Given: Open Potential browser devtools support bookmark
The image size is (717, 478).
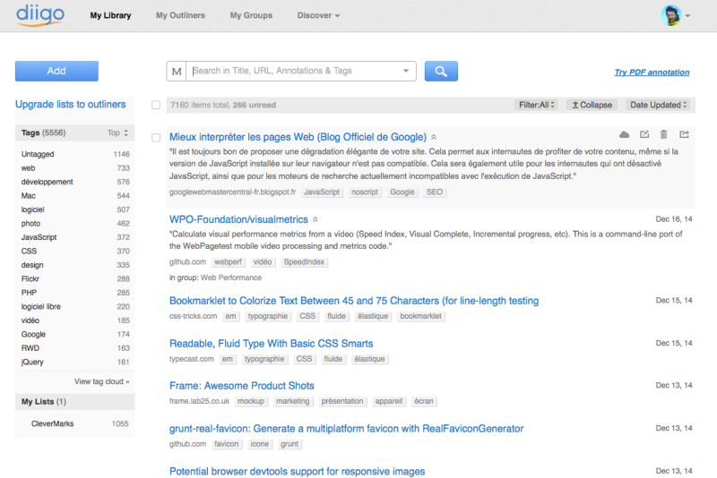Looking at the screenshot, I should 298,471.
